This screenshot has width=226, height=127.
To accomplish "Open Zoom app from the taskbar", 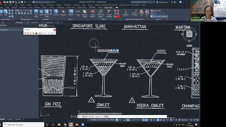I will point(83,125).
